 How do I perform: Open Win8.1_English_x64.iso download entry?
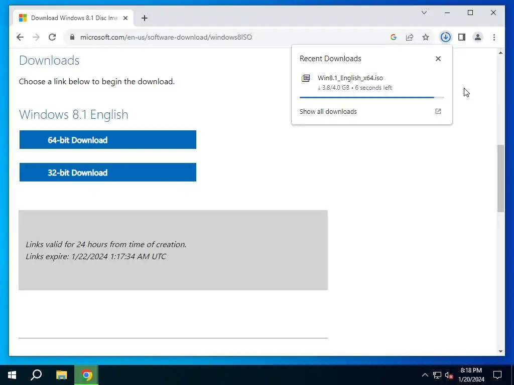(x=372, y=83)
